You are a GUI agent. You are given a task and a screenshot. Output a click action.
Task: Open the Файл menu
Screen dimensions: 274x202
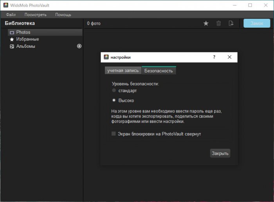(11, 15)
